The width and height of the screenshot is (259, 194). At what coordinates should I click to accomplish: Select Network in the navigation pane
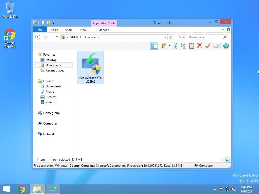49,134
